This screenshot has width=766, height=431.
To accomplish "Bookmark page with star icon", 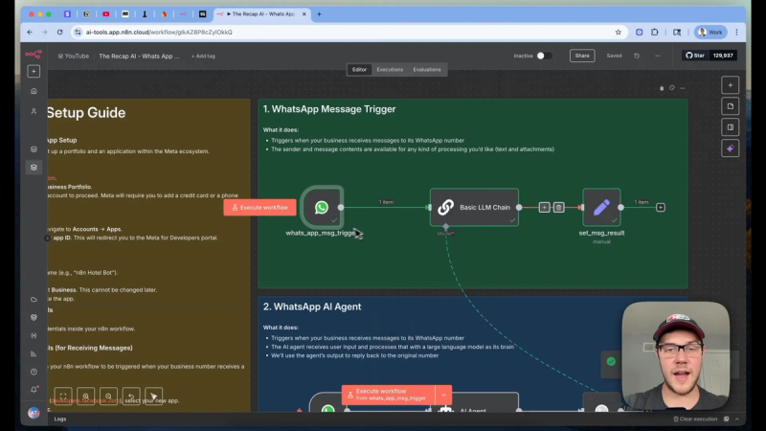I will pos(618,33).
